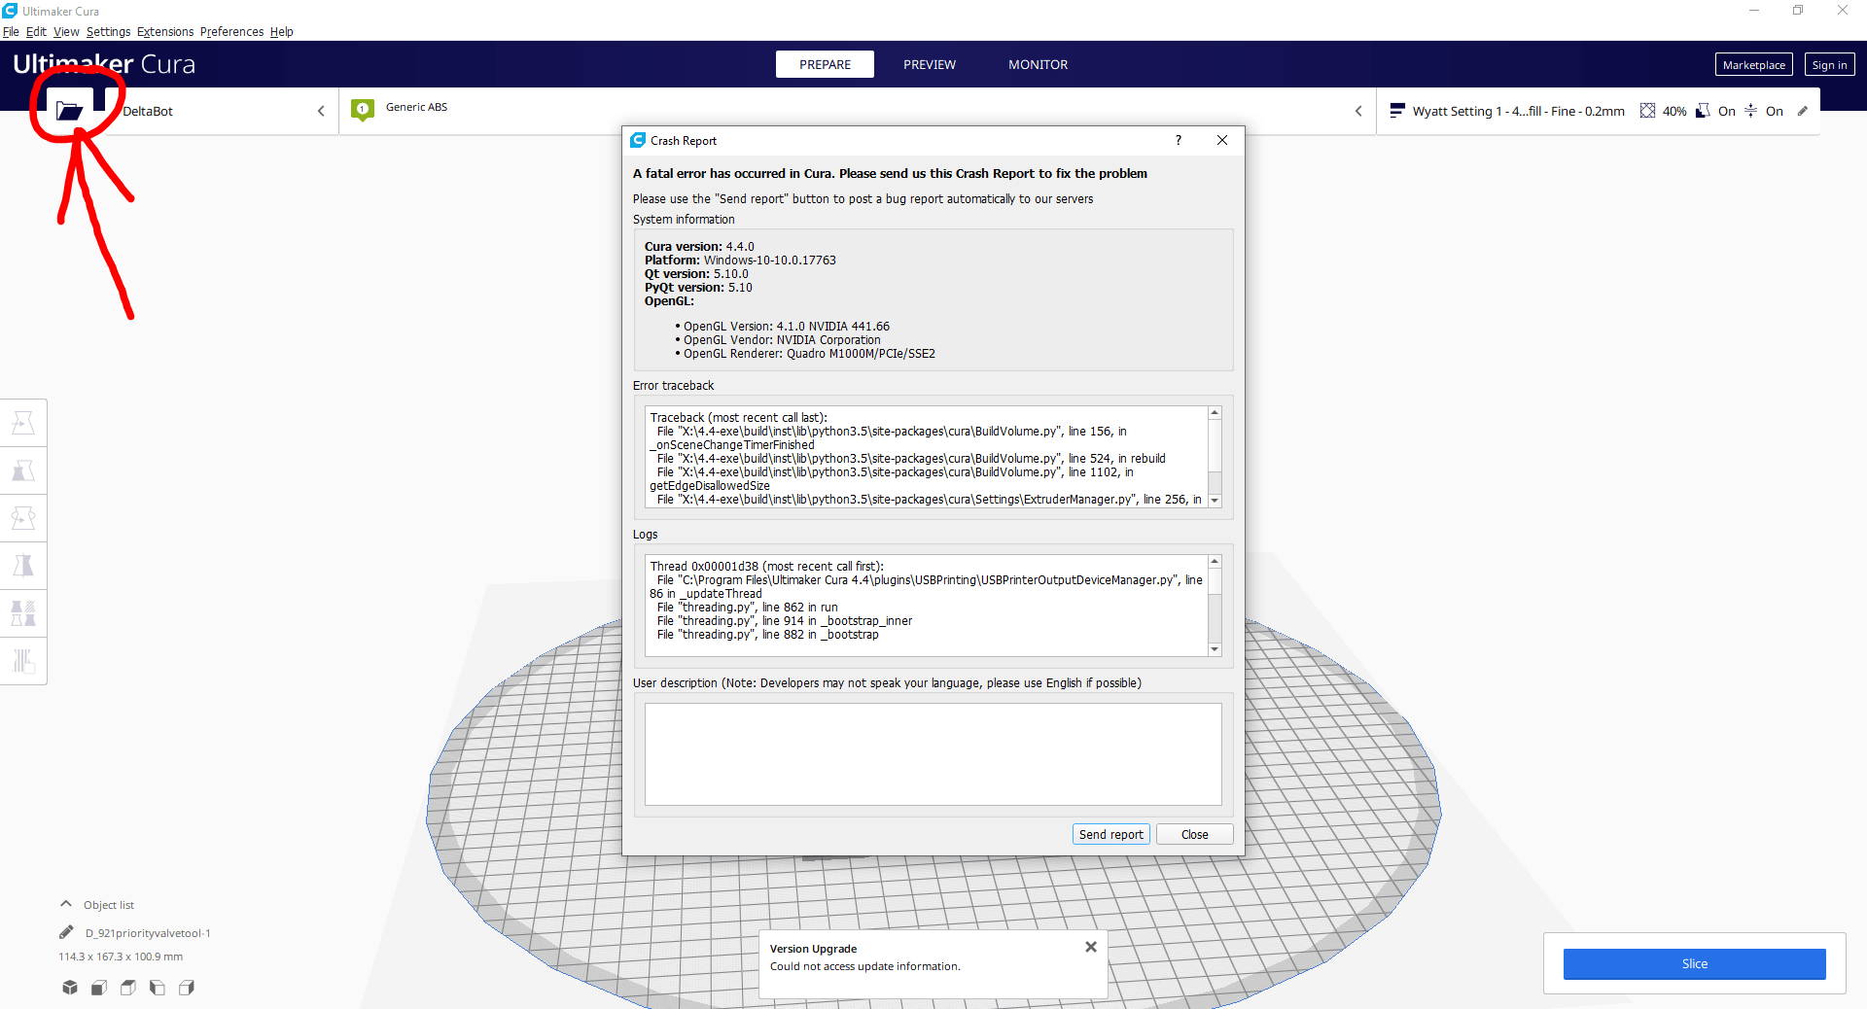Click the Cura icon in title bar
Viewport: 1867px width, 1009px height.
coord(10,11)
